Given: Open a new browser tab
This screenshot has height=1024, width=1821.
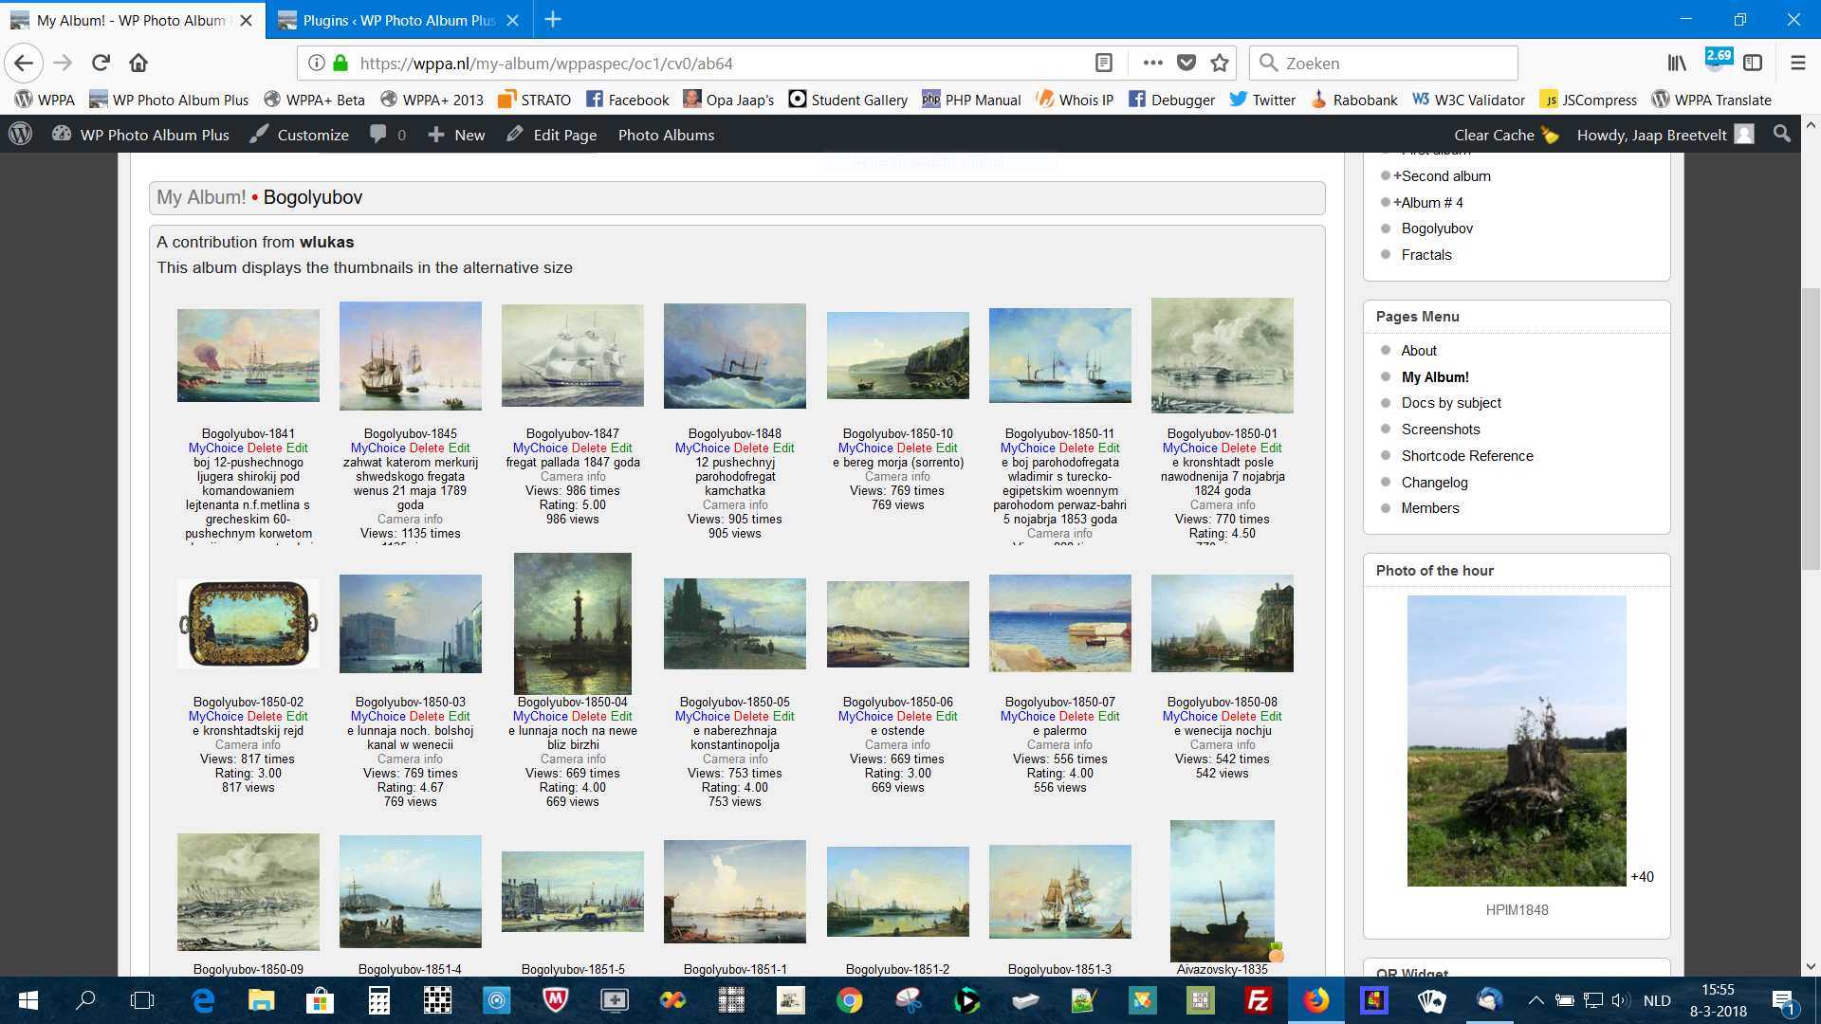Looking at the screenshot, I should [553, 19].
